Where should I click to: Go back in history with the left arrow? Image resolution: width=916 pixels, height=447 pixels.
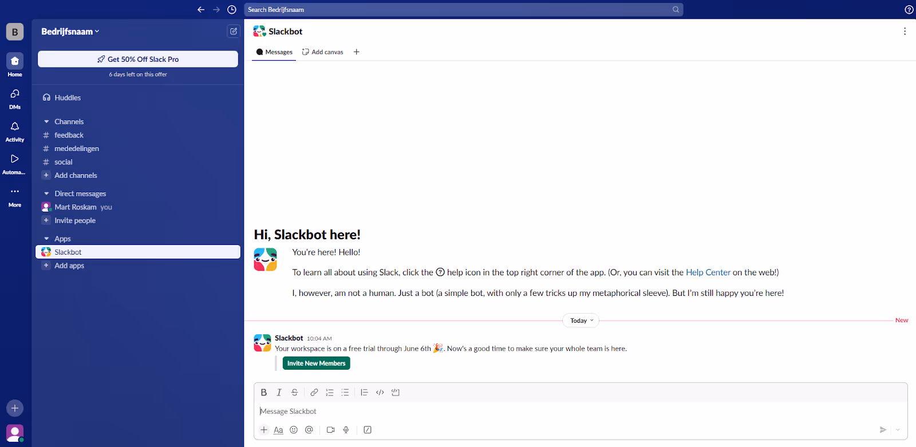tap(201, 10)
